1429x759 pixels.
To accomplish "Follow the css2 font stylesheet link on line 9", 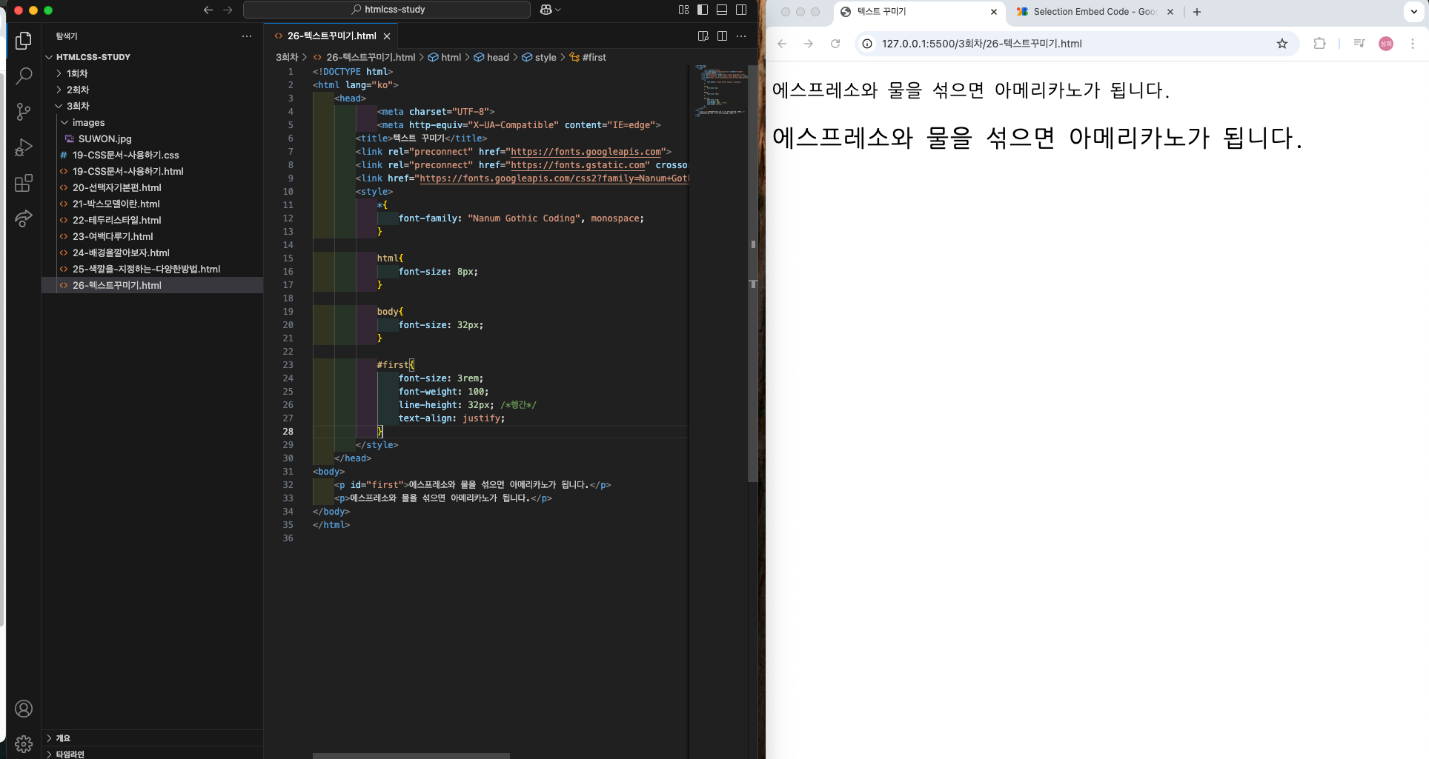I will 554,178.
